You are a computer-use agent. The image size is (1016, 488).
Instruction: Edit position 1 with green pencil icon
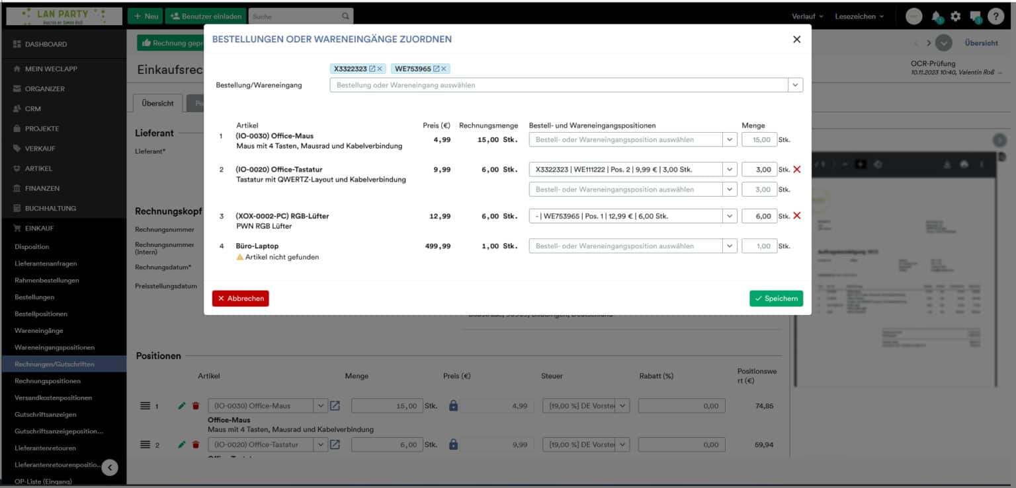click(182, 406)
